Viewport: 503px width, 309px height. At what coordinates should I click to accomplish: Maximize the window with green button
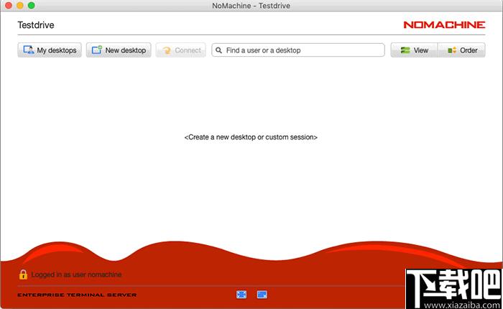pos(31,6)
